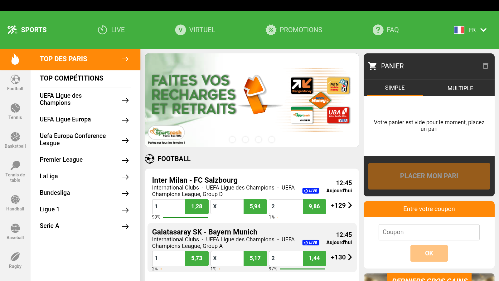Open the FR language dropdown
Viewport: 499px width, 281px height.
point(470,30)
